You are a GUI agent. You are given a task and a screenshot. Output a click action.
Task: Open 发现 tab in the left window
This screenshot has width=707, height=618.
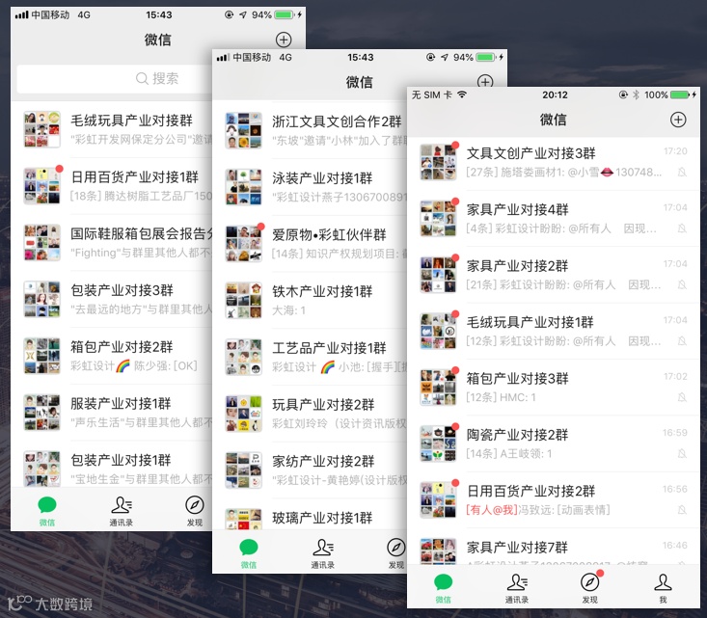click(x=194, y=511)
